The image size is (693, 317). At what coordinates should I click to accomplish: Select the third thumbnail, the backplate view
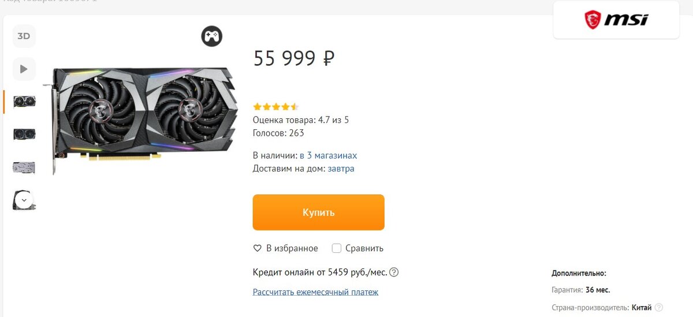click(24, 167)
